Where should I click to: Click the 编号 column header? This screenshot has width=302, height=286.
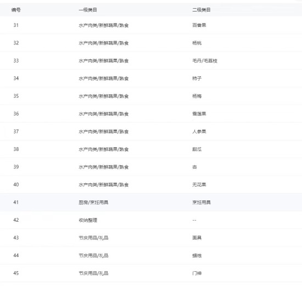[x=16, y=10]
